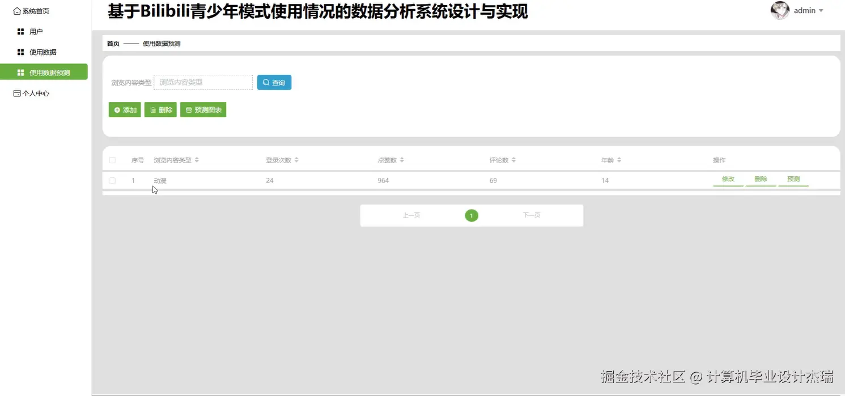The image size is (845, 396).
Task: Tick the select-all header checkbox
Action: tap(112, 160)
